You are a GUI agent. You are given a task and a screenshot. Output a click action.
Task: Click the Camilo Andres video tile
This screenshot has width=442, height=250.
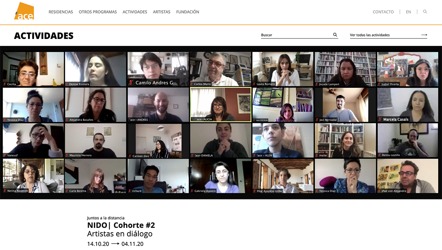pyautogui.click(x=158, y=69)
